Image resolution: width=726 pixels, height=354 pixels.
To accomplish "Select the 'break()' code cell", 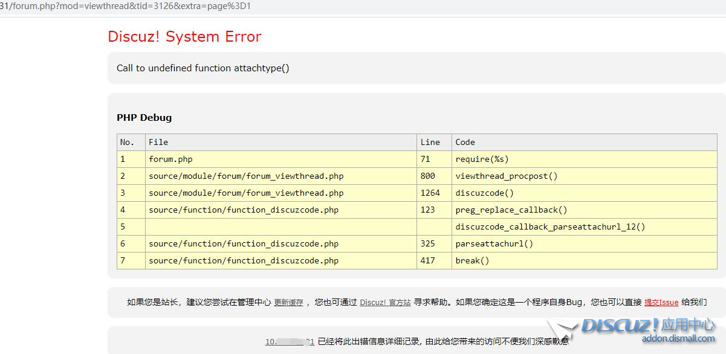I will tap(585, 261).
